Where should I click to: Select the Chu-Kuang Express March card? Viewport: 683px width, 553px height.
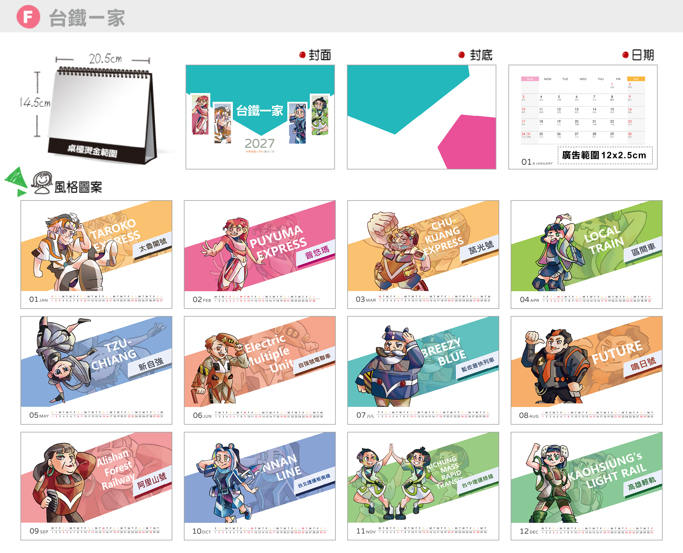point(423,254)
